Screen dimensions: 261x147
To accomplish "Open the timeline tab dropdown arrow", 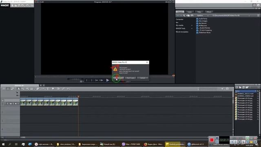I will click(44, 85).
